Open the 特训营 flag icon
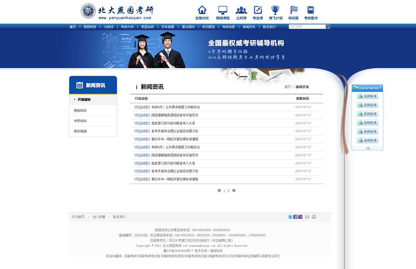The height and width of the screenshot is (269, 416). [x=294, y=10]
